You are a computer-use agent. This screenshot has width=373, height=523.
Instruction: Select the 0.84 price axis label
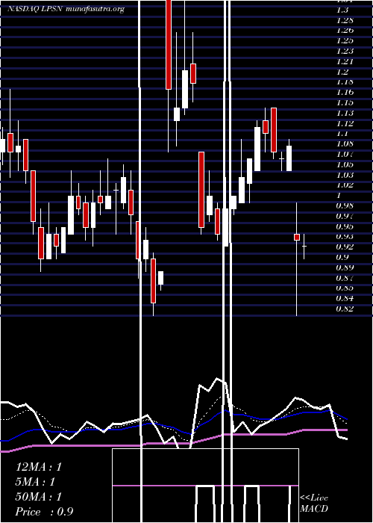coord(345,299)
